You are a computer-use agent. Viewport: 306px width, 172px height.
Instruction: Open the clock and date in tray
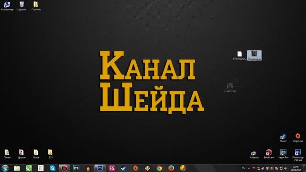tap(296, 168)
